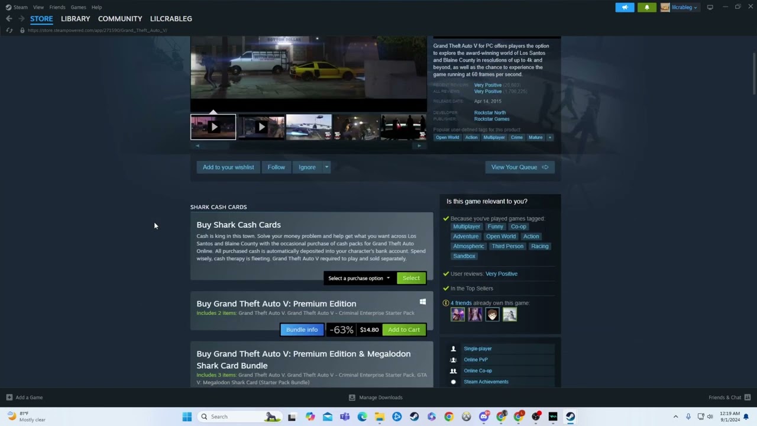757x426 pixels.
Task: Click the Open World popular tag
Action: pos(447,137)
